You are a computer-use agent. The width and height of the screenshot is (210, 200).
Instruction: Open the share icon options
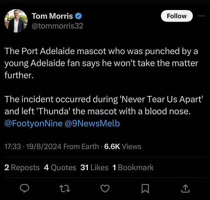click(185, 188)
